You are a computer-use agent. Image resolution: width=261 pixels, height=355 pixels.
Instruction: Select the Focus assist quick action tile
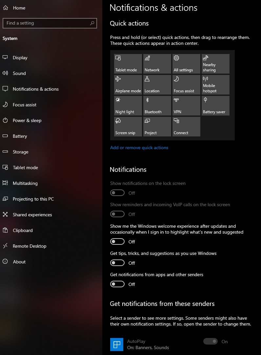click(186, 85)
